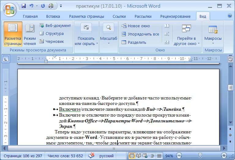Go to the Рассылки tab
Image resolution: width=235 pixels, height=160 pixels.
click(x=143, y=17)
